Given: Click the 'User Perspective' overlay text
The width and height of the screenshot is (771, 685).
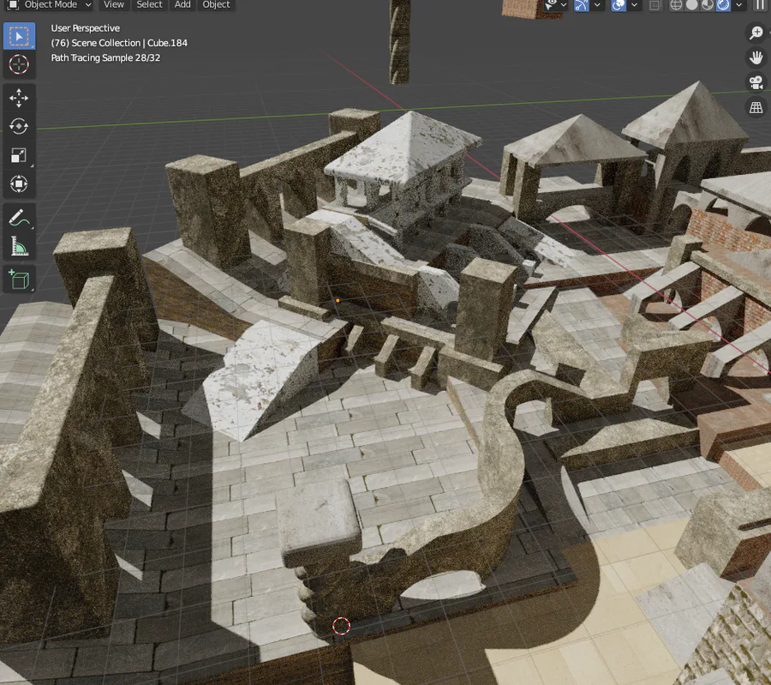Looking at the screenshot, I should point(85,28).
